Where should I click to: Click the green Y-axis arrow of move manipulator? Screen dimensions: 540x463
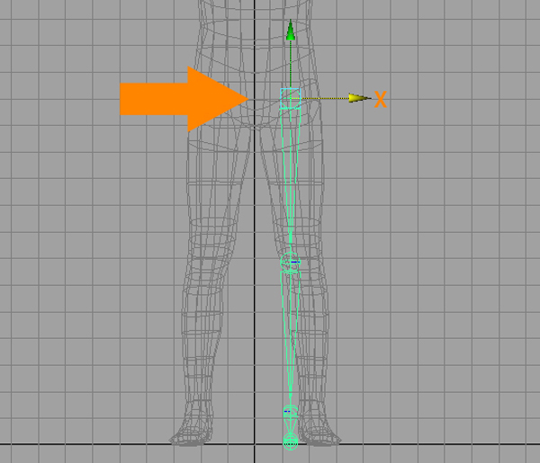pyautogui.click(x=291, y=31)
